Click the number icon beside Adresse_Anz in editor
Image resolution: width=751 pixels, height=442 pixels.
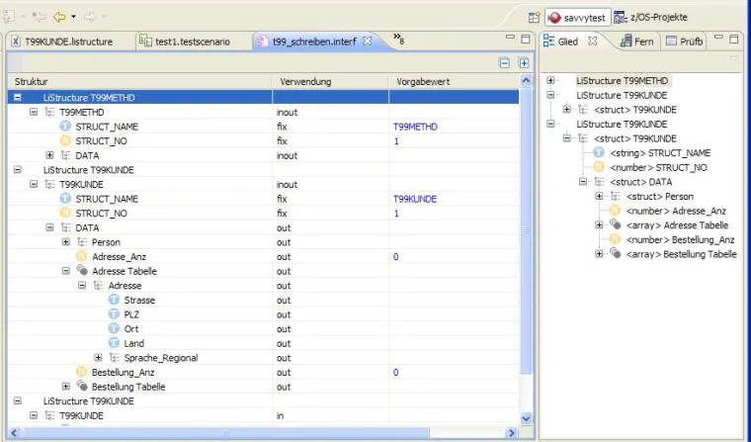point(82,256)
